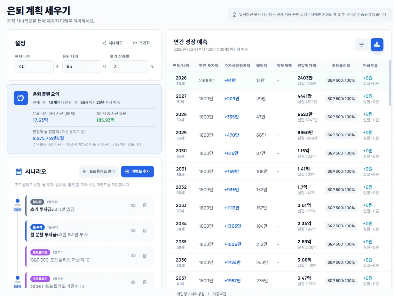Image resolution: width=394 pixels, height=296 pixels.
Task: Click the calendar icon beside 시나리오 heading
Action: [19, 171]
